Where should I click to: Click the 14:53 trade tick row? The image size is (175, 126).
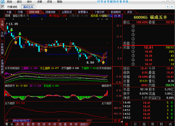[x=148, y=118]
